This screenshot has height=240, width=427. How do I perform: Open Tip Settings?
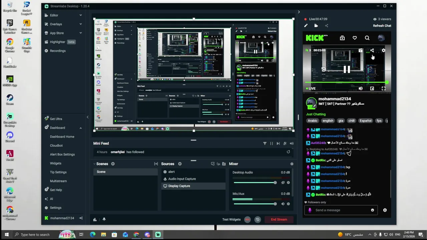58,172
